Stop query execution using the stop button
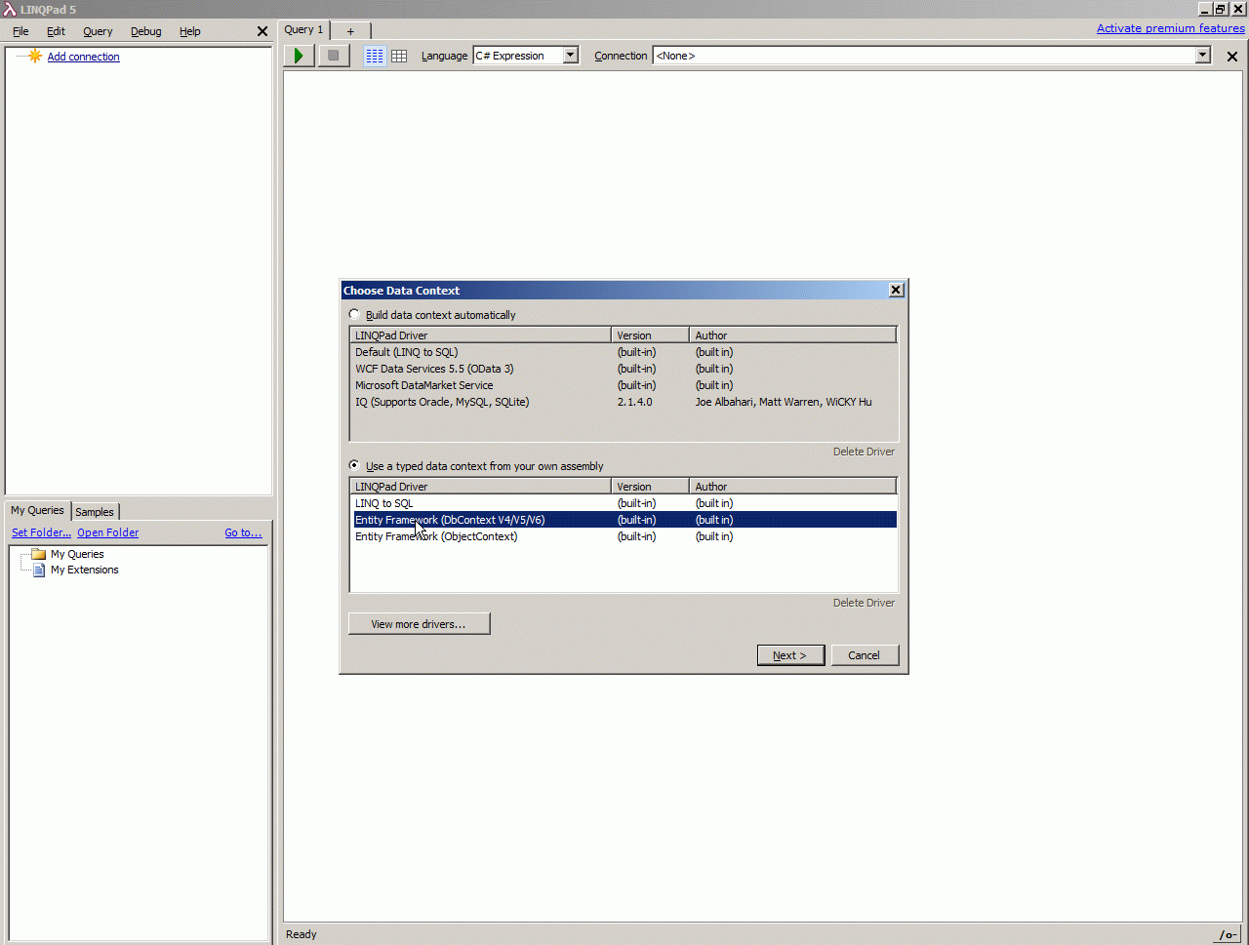Viewport: 1249px width, 945px height. click(x=334, y=56)
